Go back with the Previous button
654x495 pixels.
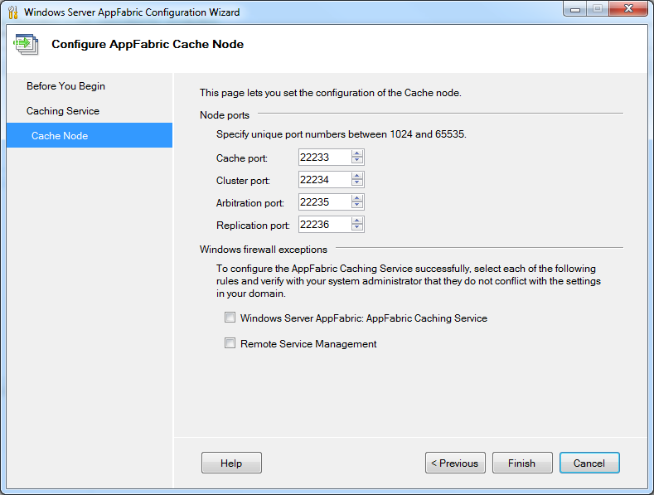(x=455, y=463)
